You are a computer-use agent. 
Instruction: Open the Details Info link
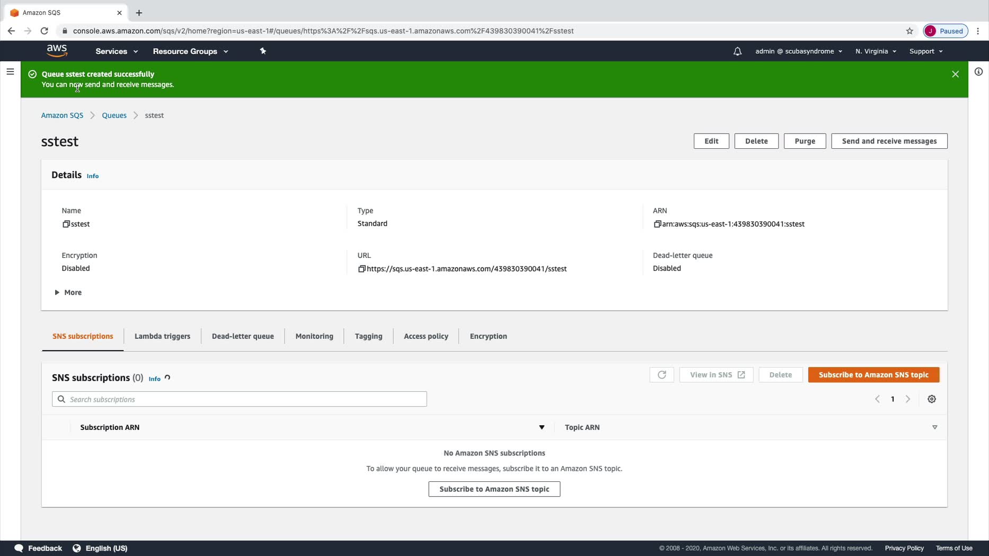point(93,176)
